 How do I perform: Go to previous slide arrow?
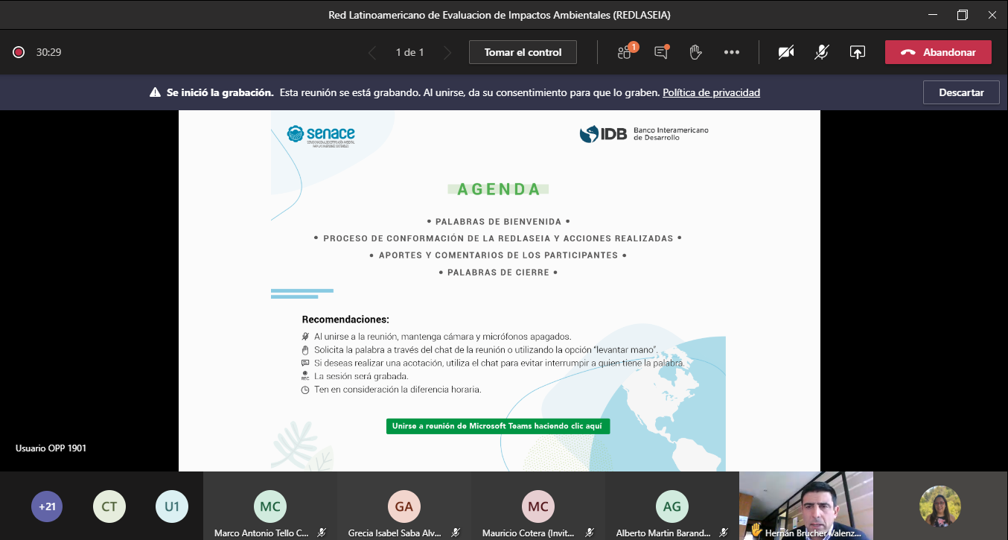(372, 52)
